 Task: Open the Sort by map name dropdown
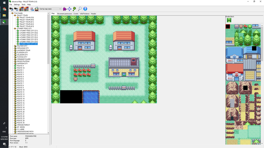point(50,9)
